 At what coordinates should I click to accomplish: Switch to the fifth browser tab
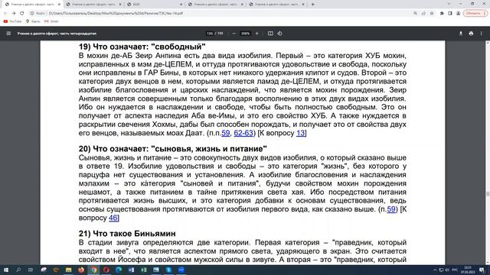click(x=276, y=5)
